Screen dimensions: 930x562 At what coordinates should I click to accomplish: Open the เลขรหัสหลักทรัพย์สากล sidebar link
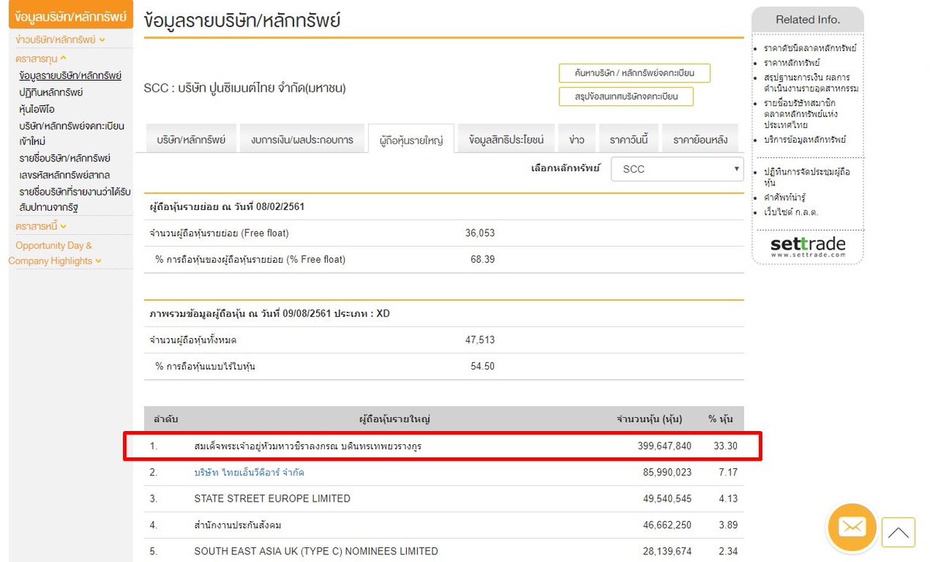[66, 174]
